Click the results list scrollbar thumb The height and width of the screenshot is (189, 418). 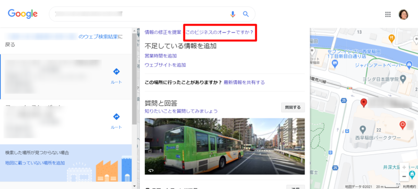point(134,79)
